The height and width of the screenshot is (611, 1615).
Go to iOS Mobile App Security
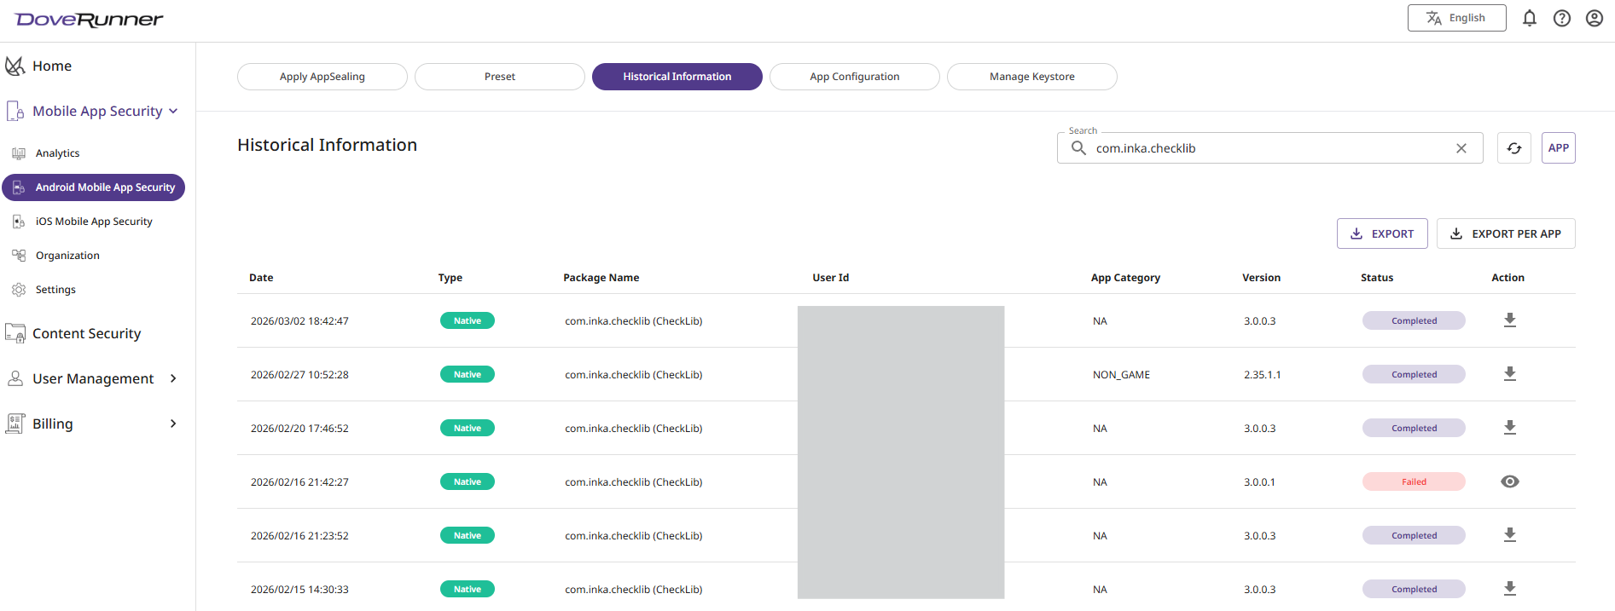tap(94, 222)
